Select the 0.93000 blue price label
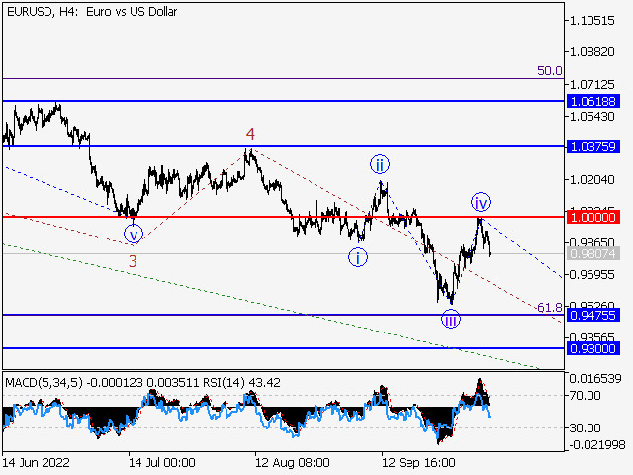 [593, 348]
